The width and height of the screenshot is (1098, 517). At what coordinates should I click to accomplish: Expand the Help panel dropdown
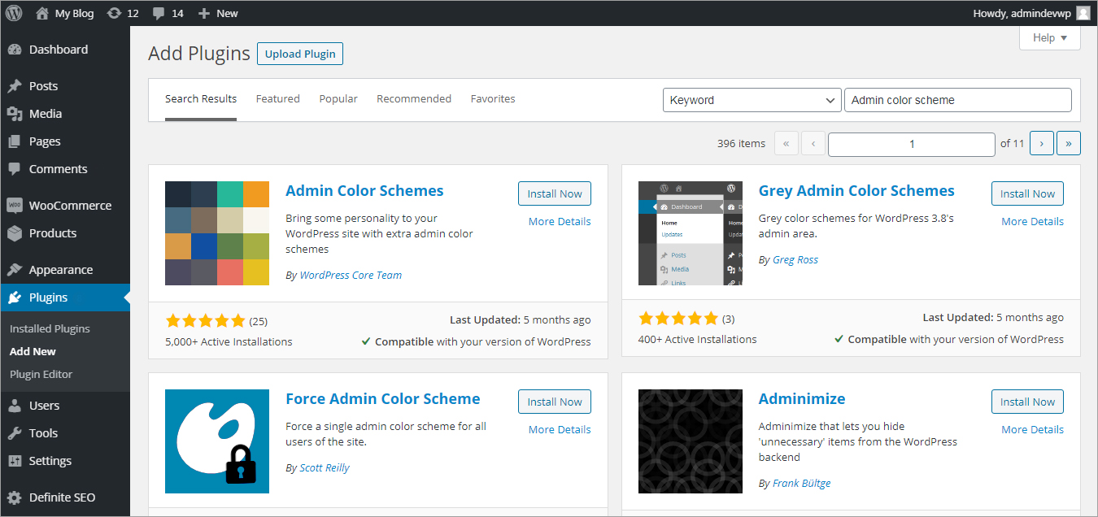(1049, 37)
